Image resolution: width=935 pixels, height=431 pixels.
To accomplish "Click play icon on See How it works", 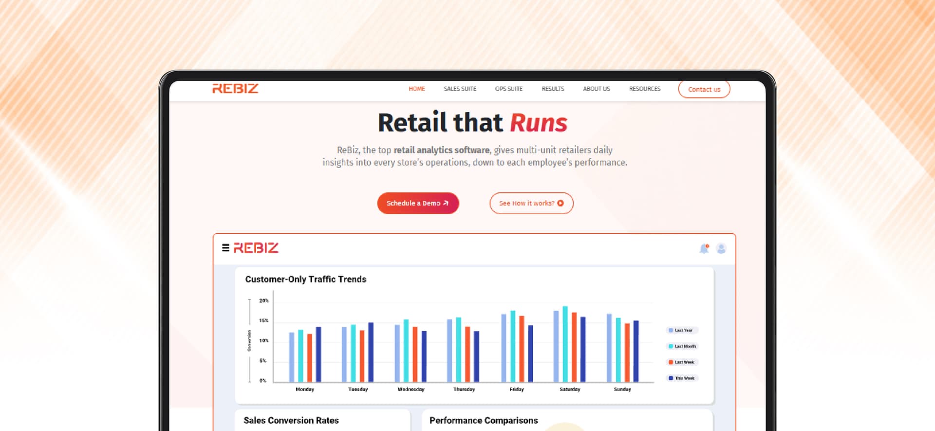I will tap(561, 203).
